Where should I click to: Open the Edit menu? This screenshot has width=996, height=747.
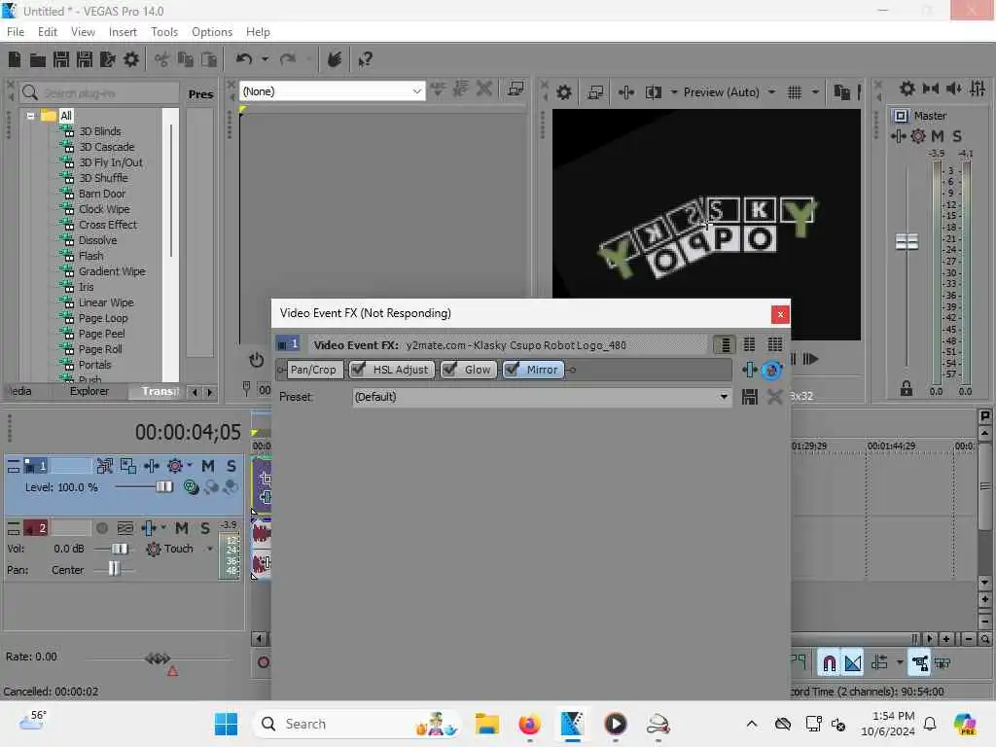pyautogui.click(x=47, y=32)
